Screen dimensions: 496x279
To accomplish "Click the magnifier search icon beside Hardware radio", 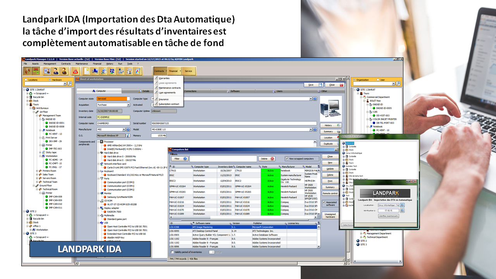I will (70, 84).
